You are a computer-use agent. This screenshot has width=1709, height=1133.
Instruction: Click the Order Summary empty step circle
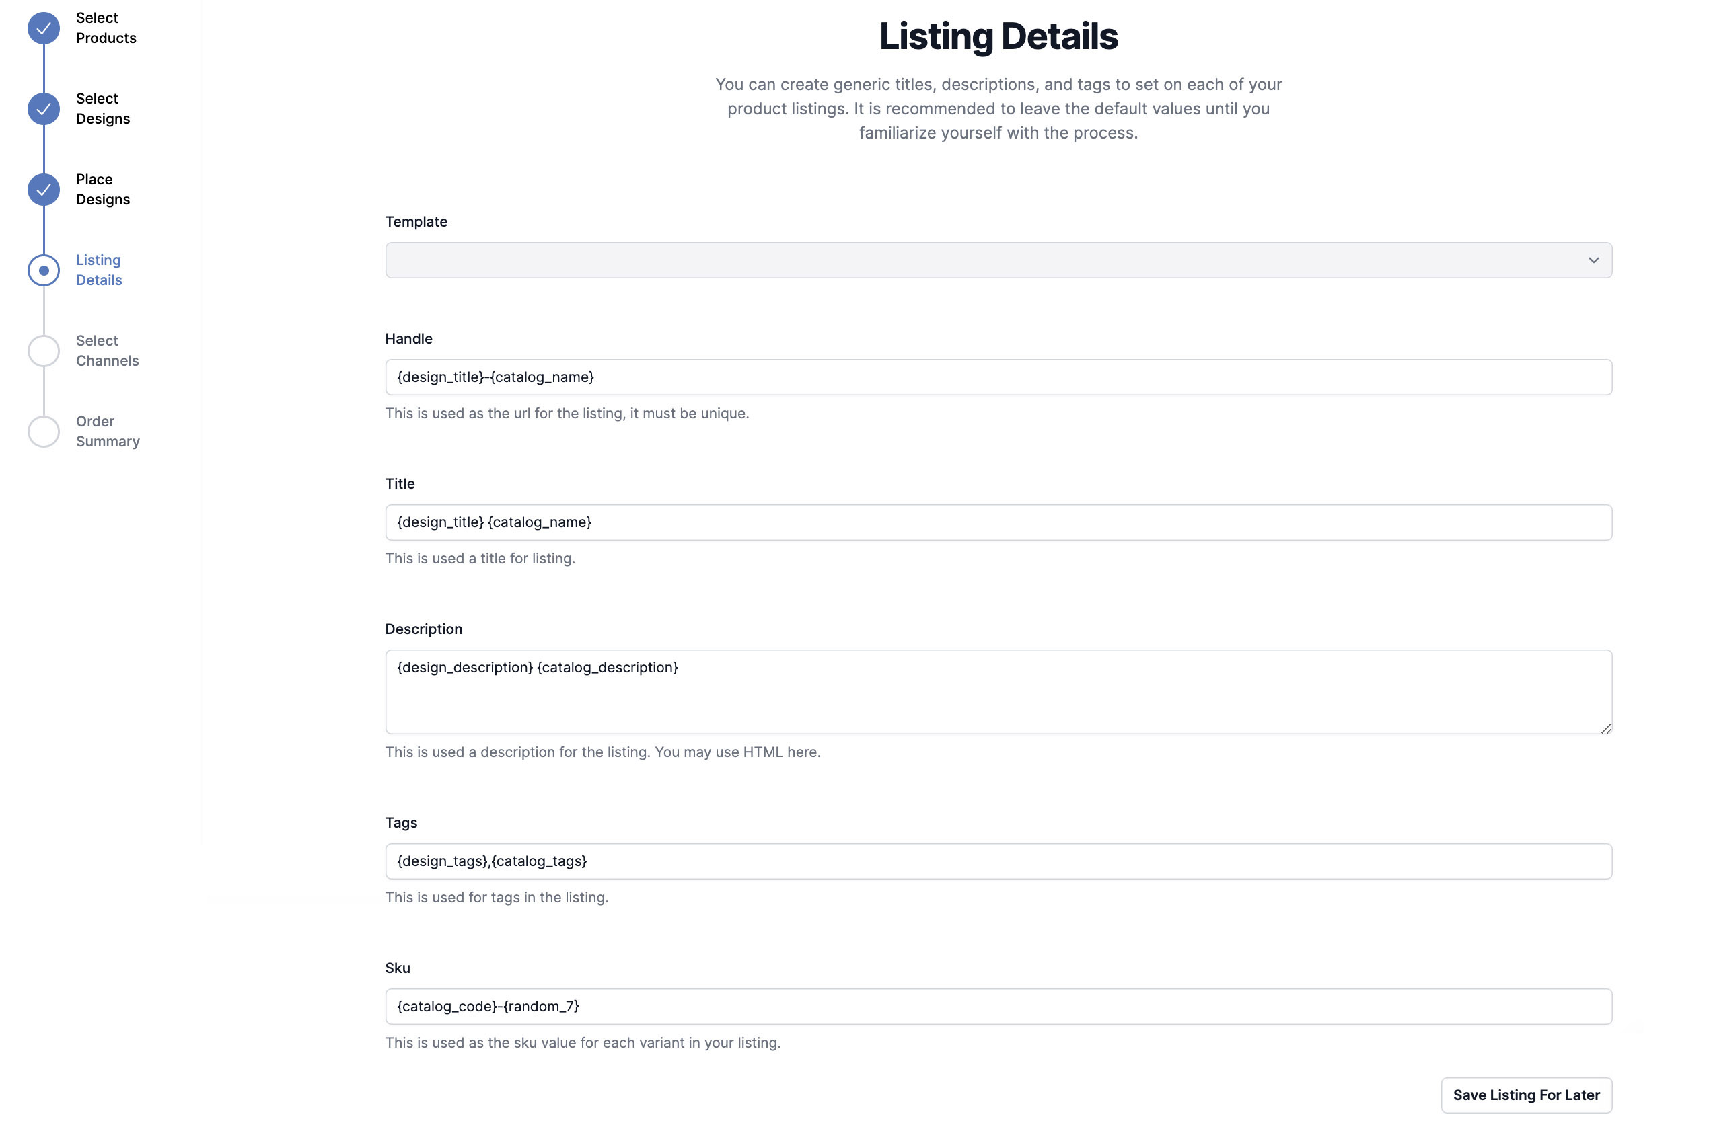(43, 432)
